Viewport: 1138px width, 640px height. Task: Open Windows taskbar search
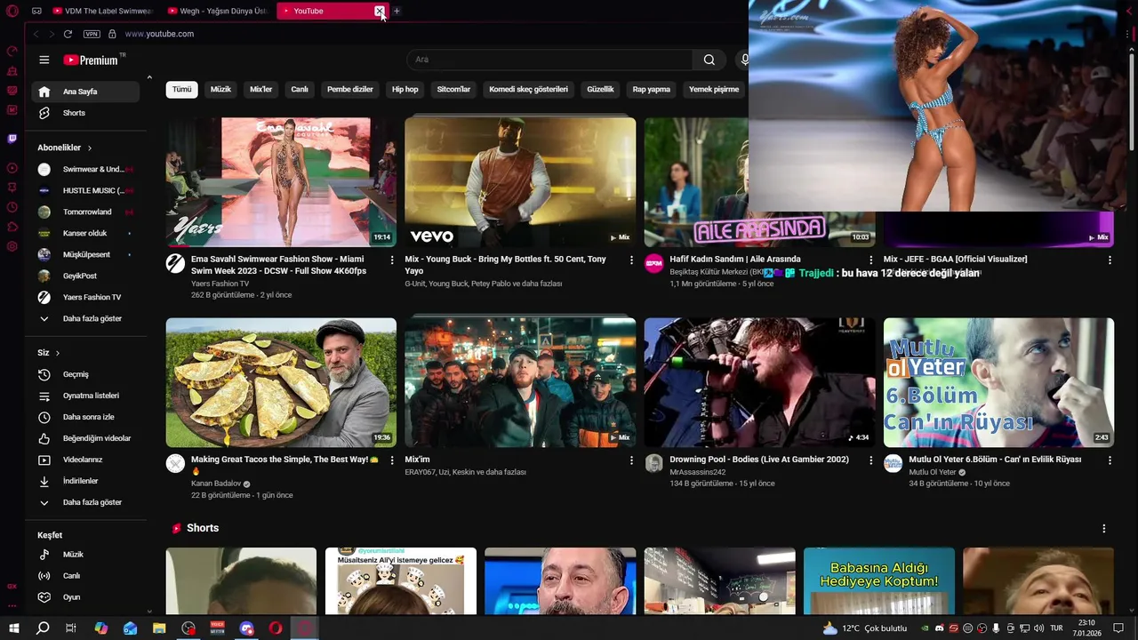pos(43,628)
